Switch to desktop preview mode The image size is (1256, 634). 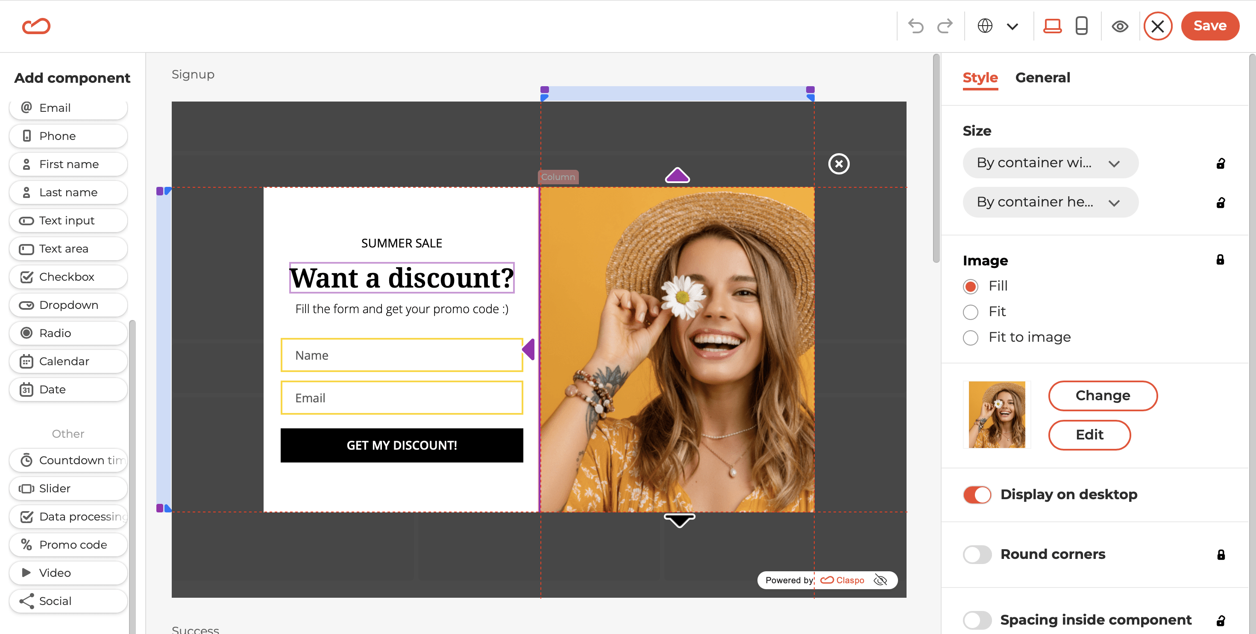pyautogui.click(x=1052, y=26)
